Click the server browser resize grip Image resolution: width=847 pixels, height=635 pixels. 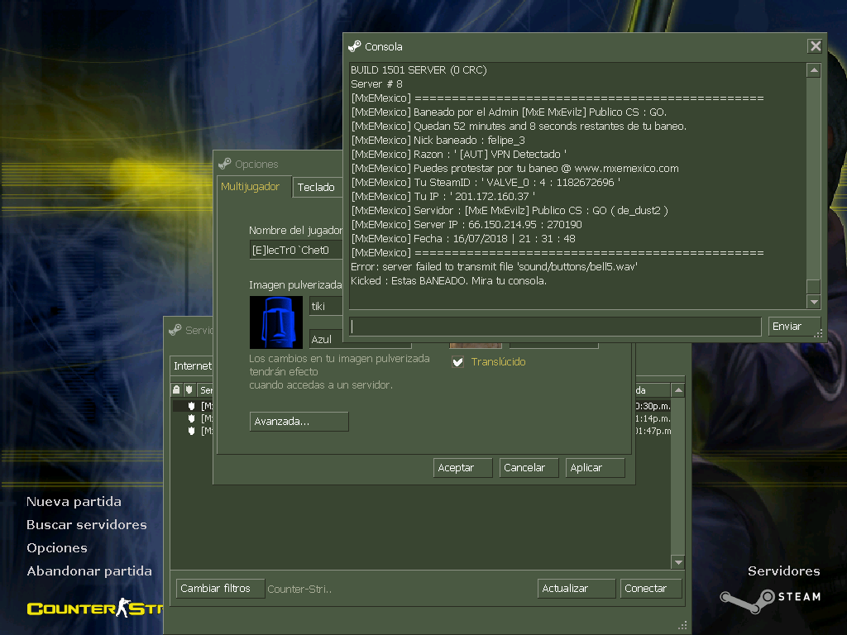point(682,625)
